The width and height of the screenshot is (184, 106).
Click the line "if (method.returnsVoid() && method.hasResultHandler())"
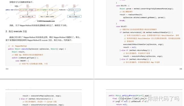[146, 32]
